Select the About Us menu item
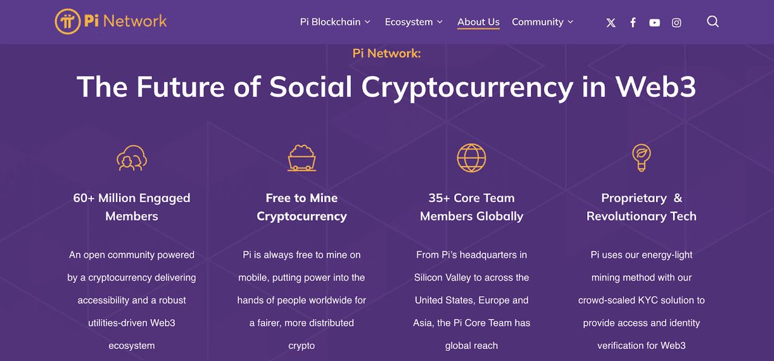774x361 pixels. [x=478, y=22]
